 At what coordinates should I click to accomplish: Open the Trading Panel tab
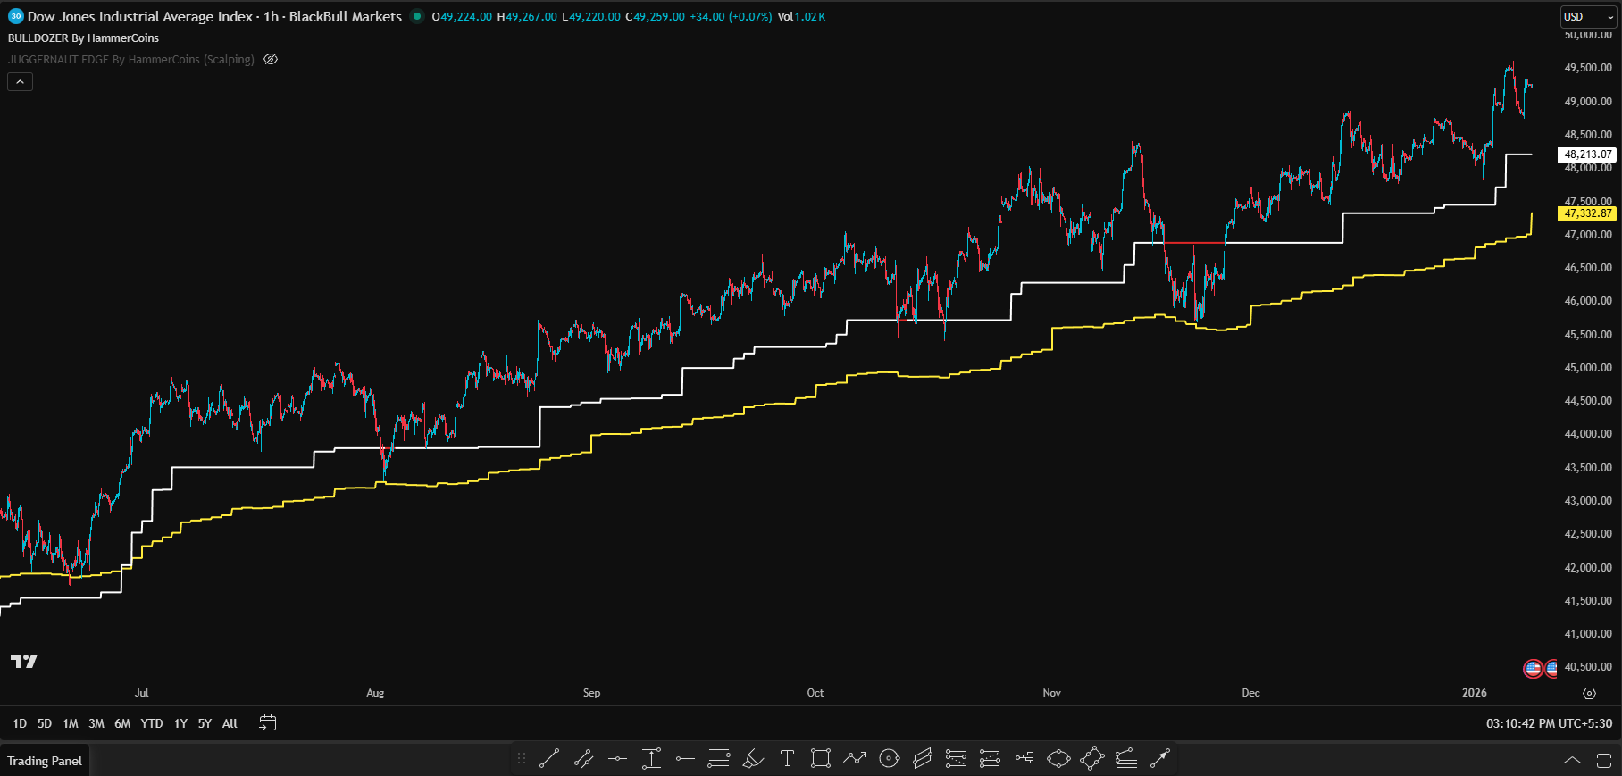pyautogui.click(x=45, y=761)
